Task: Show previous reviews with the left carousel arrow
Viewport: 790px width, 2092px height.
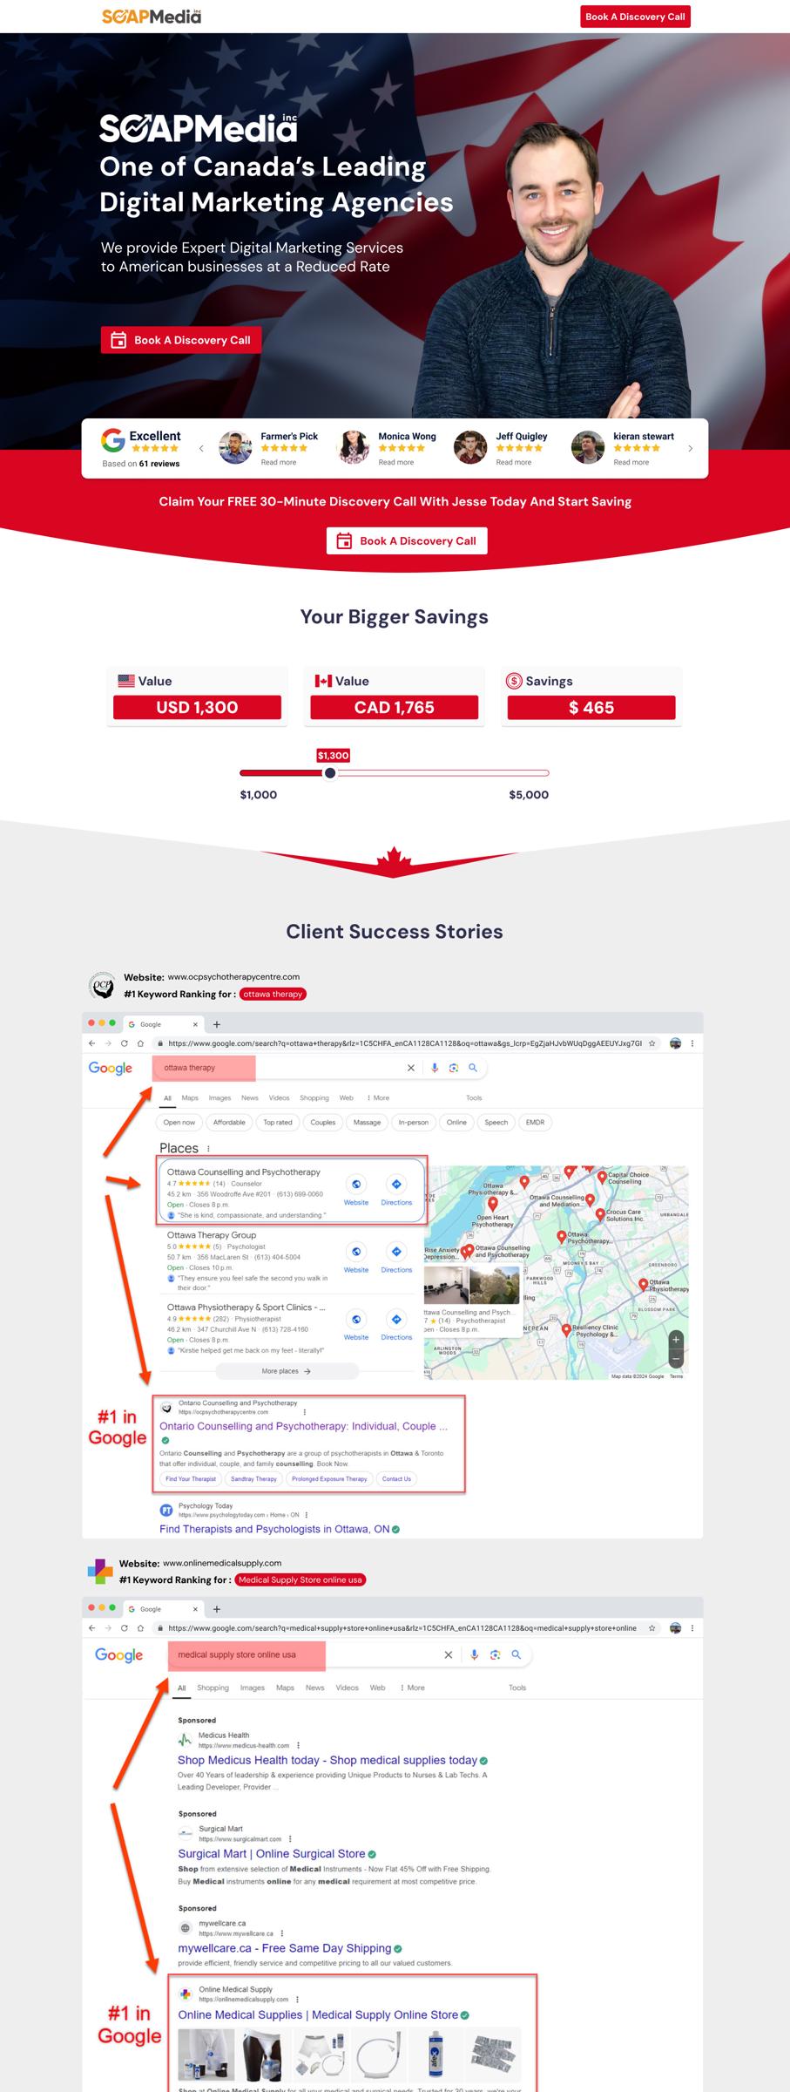Action: [201, 448]
